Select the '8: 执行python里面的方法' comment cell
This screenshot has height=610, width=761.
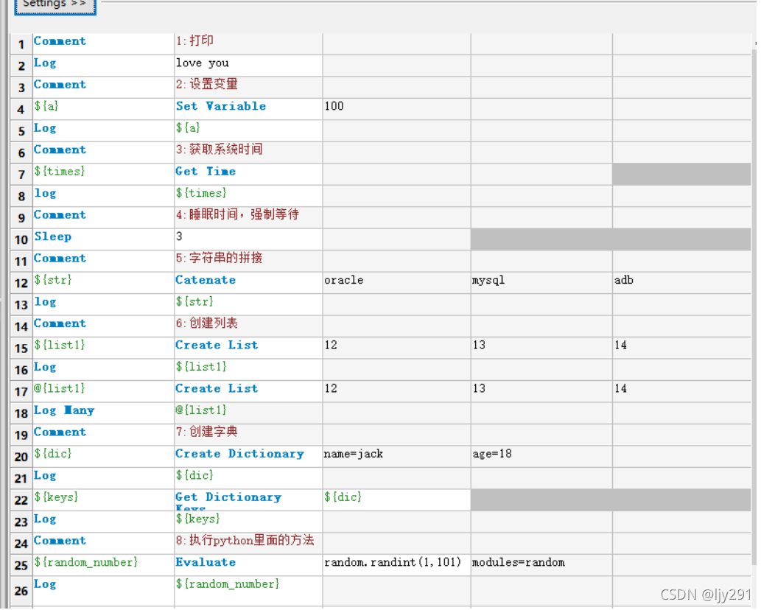248,544
